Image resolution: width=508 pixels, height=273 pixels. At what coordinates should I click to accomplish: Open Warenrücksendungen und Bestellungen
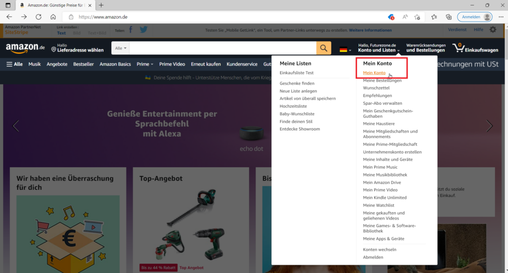pos(426,48)
